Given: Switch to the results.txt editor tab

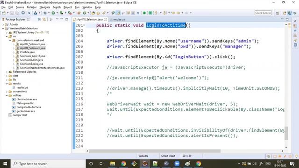Looking at the screenshot, I should (119, 20).
